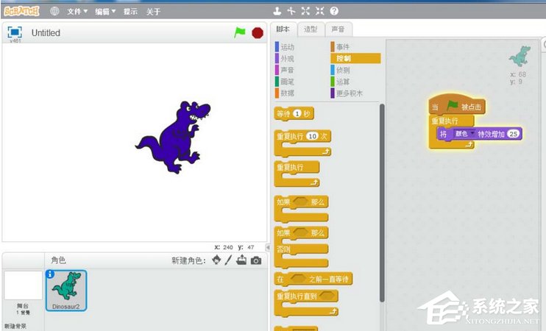Click the 当绿旗被点击 hat block in script
This screenshot has width=546, height=331.
[x=457, y=105]
